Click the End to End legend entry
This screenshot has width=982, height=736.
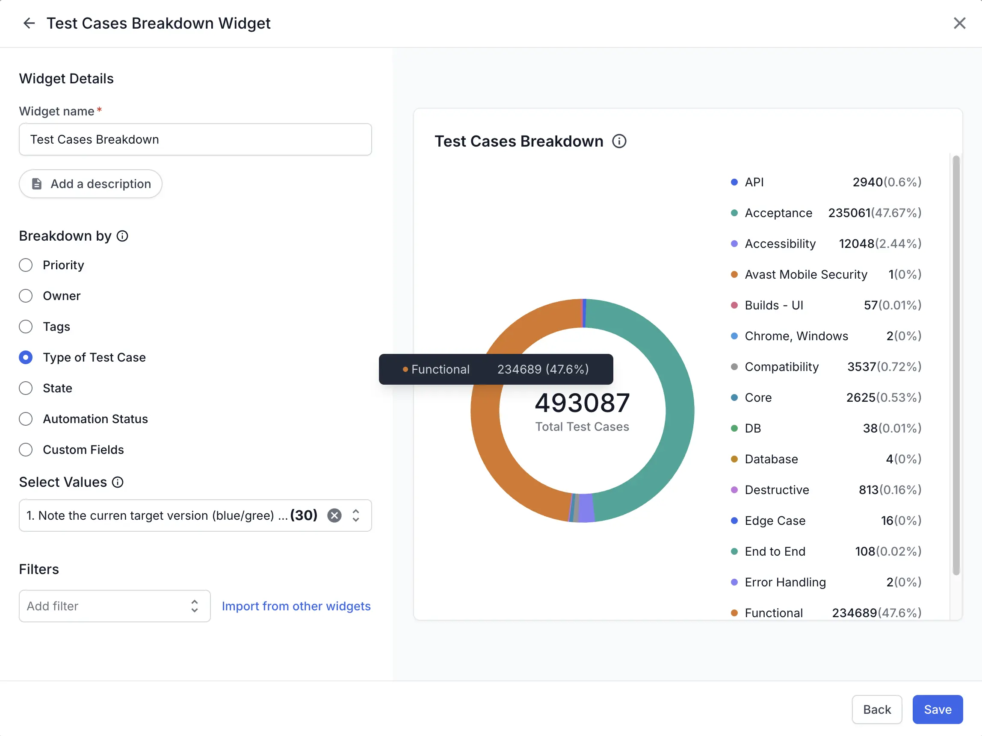pos(826,551)
